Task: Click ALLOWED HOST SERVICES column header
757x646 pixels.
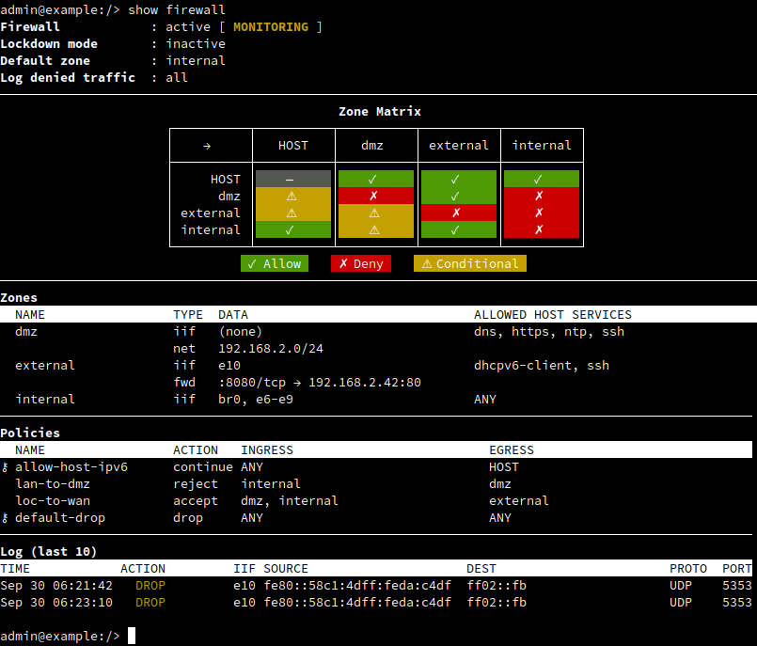Action: (x=552, y=315)
